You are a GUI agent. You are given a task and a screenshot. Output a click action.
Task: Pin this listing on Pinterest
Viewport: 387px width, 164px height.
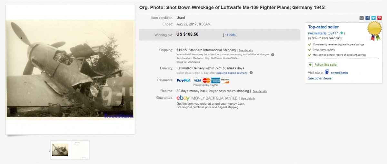[x=379, y=18]
